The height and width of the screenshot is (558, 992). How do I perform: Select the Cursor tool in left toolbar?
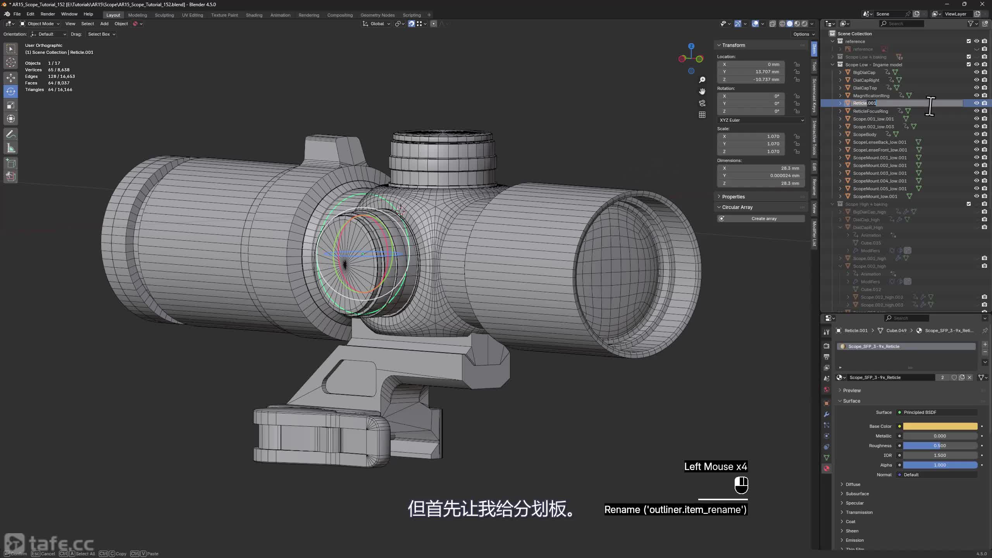coord(11,62)
